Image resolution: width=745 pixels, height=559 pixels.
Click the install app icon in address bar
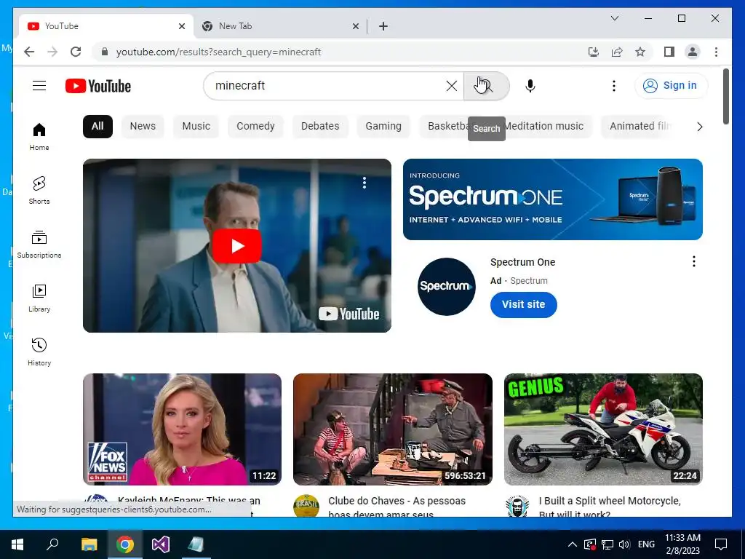594,52
